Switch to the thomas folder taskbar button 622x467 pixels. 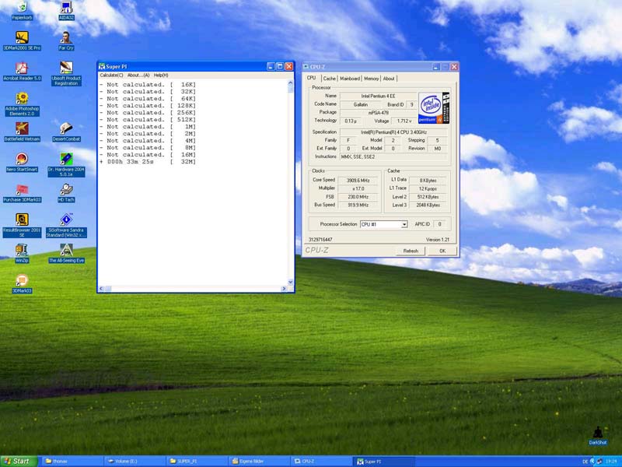click(72, 461)
